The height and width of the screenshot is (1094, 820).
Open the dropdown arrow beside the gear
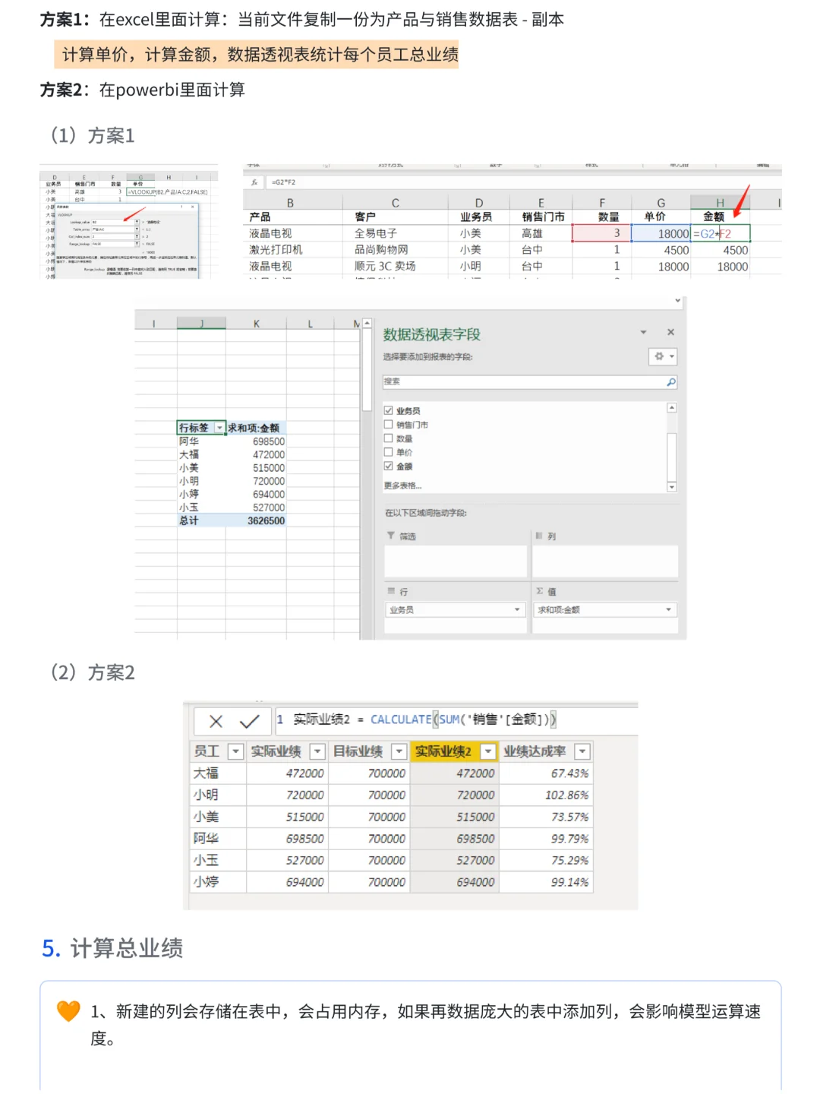pos(672,356)
